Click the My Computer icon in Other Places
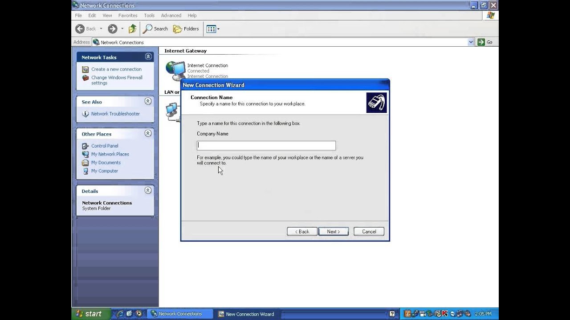The width and height of the screenshot is (570, 320). 85,171
